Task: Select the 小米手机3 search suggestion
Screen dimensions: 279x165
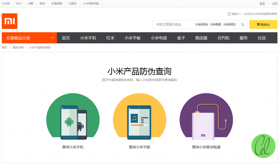Action: [229, 25]
